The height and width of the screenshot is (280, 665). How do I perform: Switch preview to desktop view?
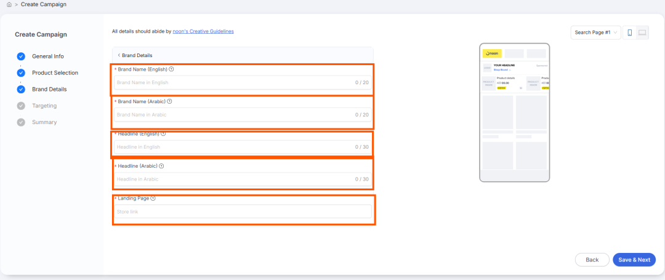(642, 33)
